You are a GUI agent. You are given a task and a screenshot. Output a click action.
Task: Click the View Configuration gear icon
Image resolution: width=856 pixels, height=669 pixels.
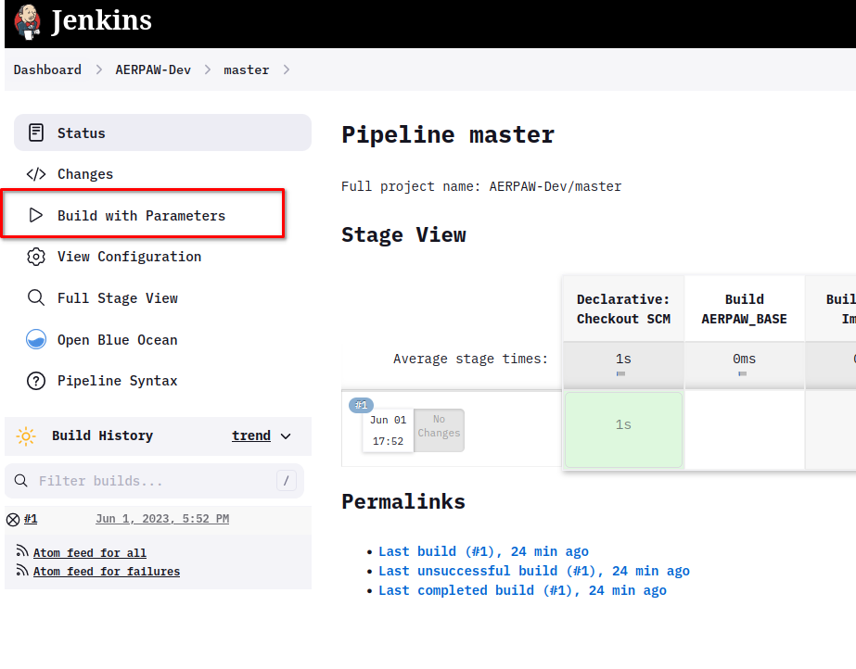36,257
